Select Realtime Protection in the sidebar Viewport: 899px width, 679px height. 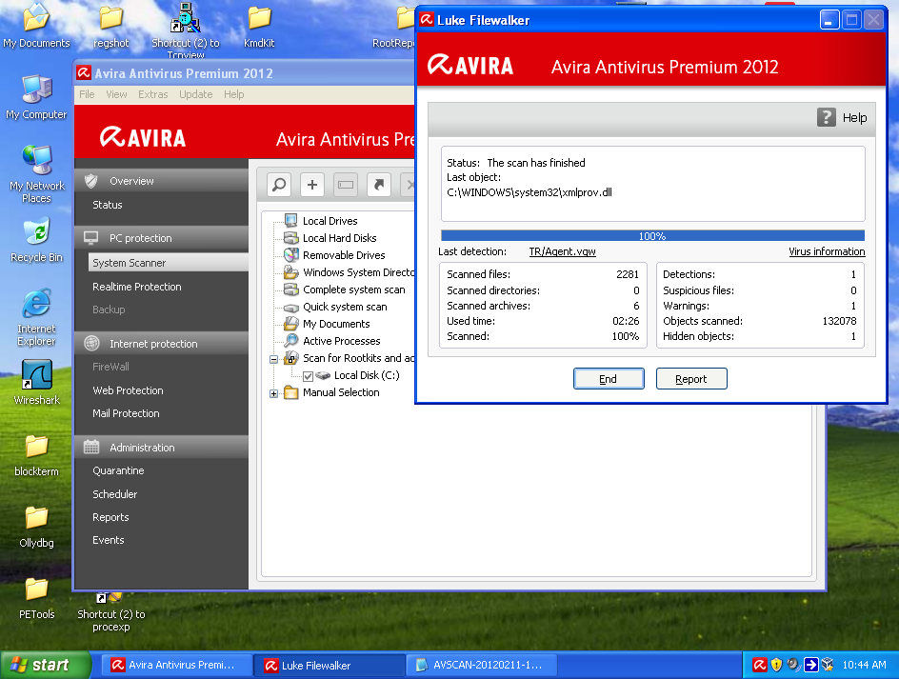[x=137, y=287]
